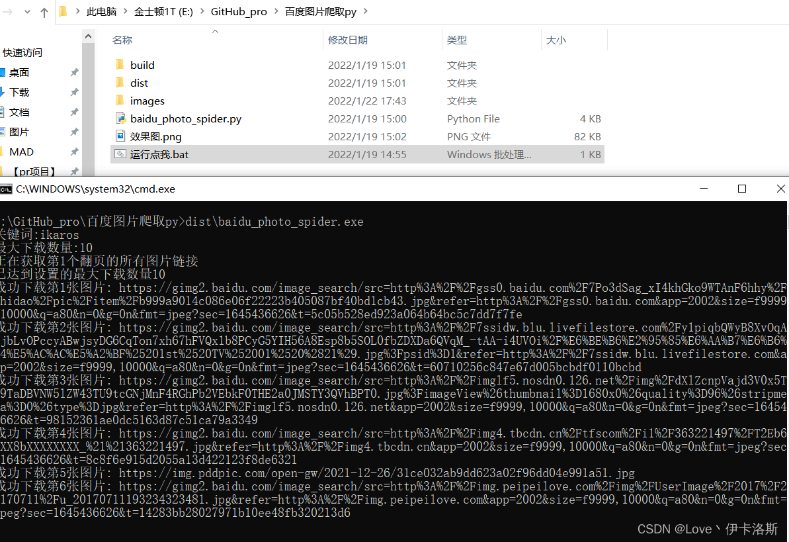The width and height of the screenshot is (789, 542).
Task: Click the pin icon next to 文档
Action: point(75,112)
